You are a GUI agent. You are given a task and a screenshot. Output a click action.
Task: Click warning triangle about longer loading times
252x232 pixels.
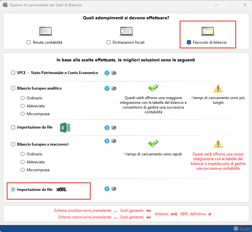point(218,88)
